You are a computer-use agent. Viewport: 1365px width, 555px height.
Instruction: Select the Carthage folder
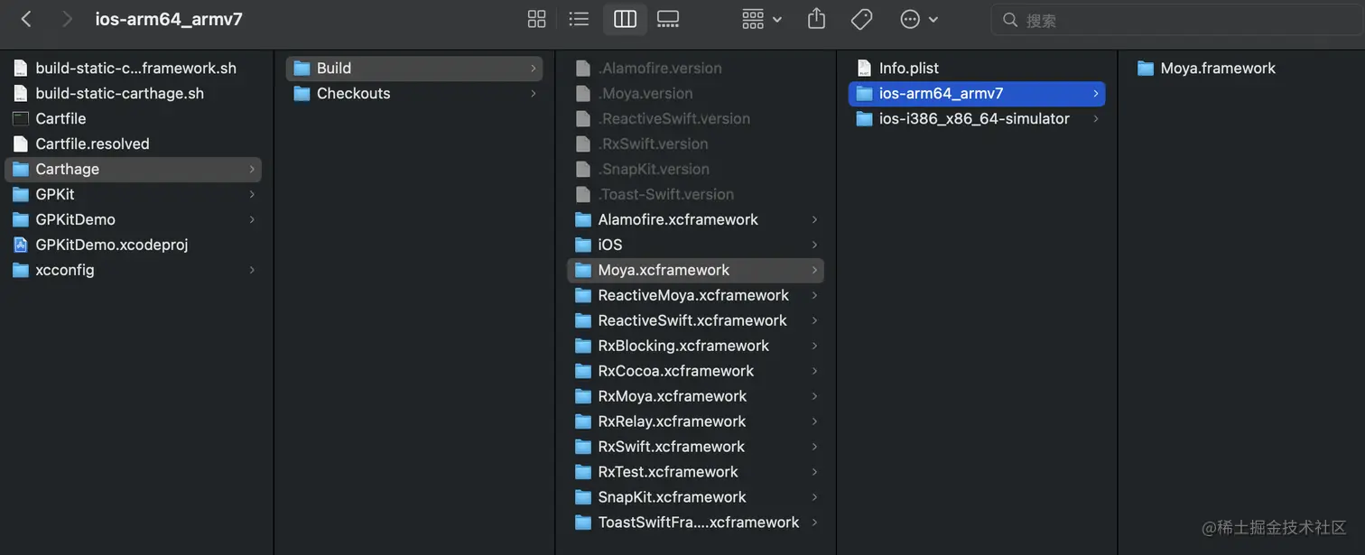click(x=133, y=169)
